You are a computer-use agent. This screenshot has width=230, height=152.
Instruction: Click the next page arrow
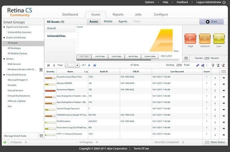click(x=89, y=65)
